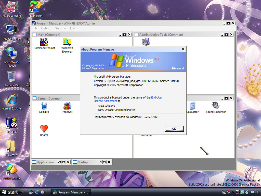The height and width of the screenshot is (196, 261).
Task: Click the 'Version 5.1' build text
Action: (136, 81)
